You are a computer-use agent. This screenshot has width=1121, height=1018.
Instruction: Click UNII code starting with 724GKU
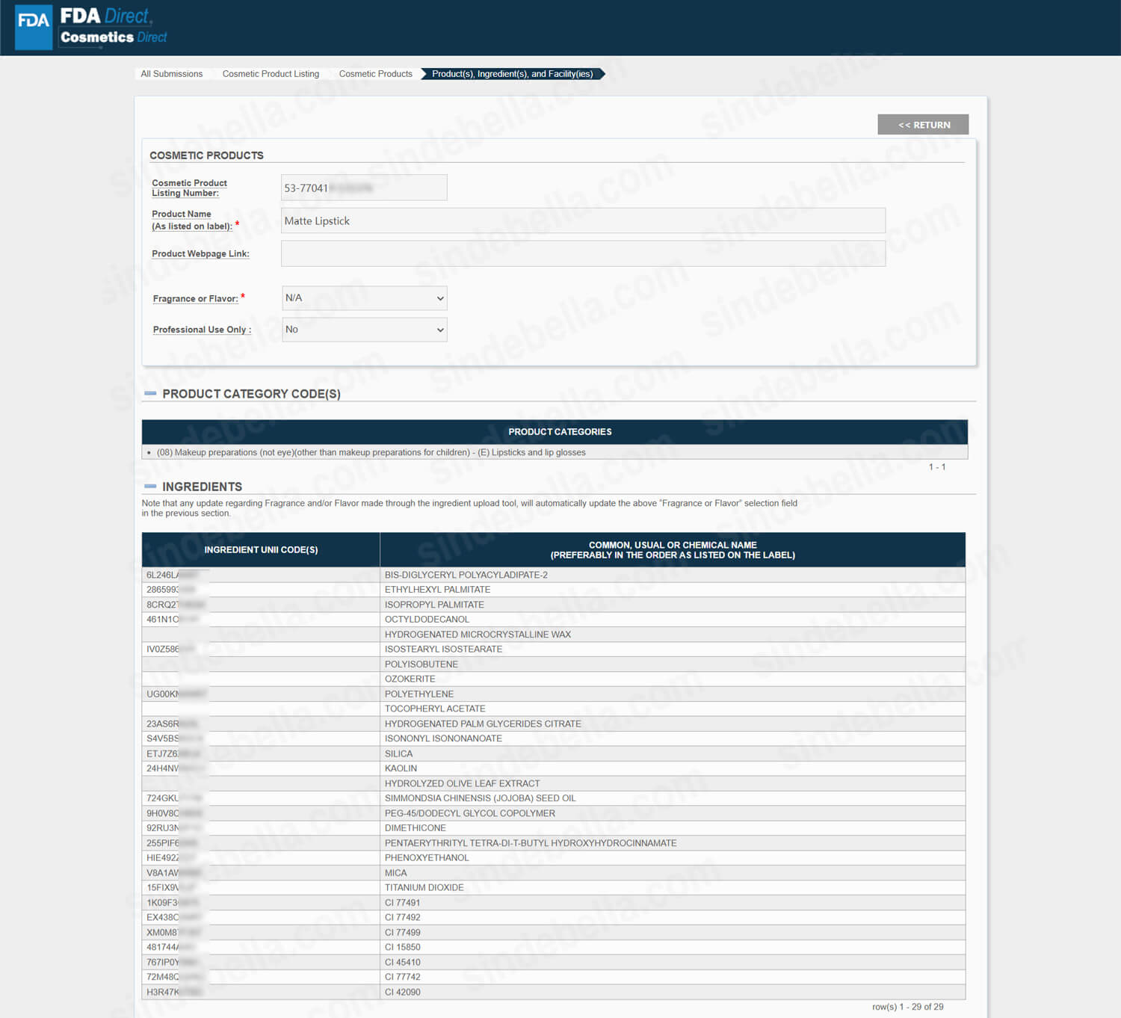[174, 798]
